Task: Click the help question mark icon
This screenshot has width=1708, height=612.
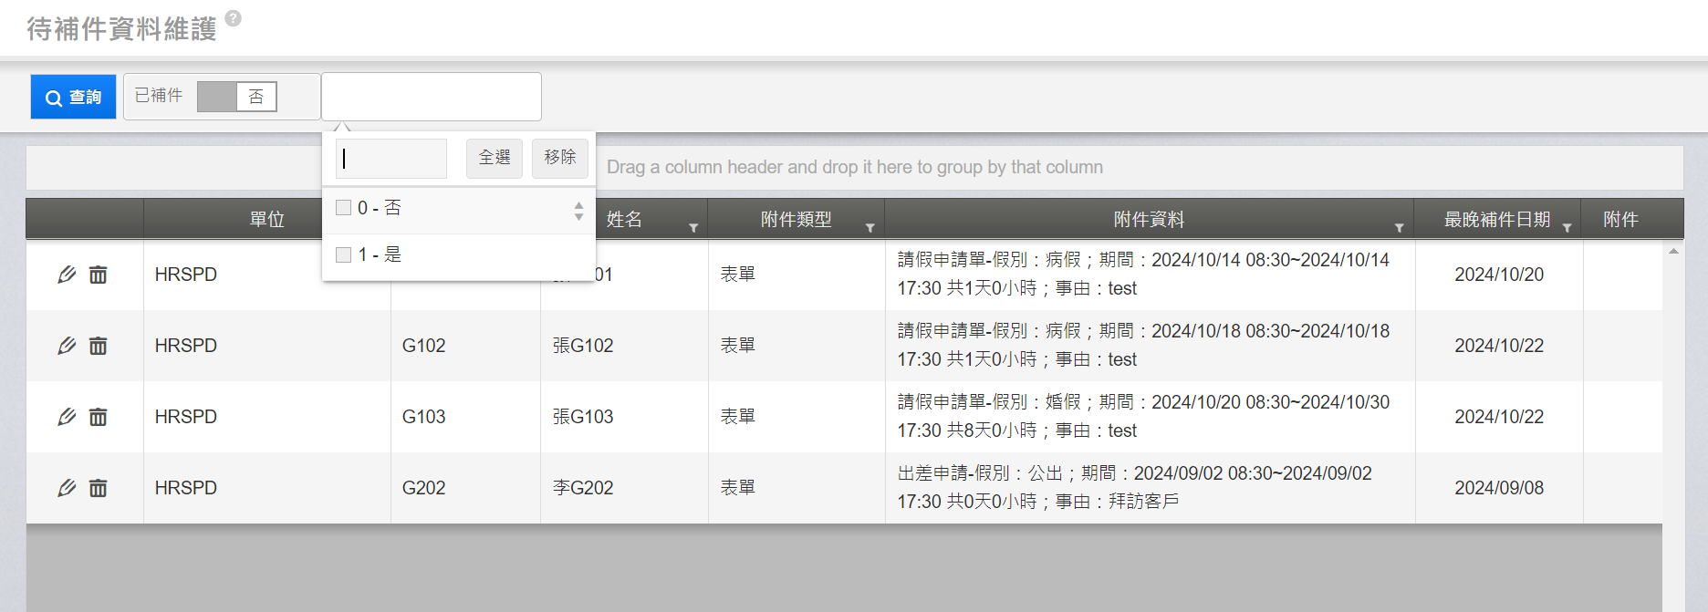Action: pos(234,18)
